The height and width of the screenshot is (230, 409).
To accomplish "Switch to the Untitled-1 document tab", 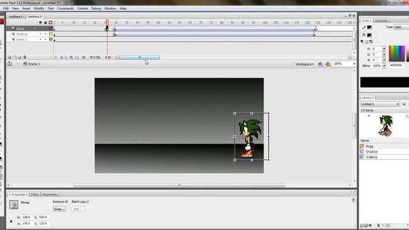I will tap(16, 17).
